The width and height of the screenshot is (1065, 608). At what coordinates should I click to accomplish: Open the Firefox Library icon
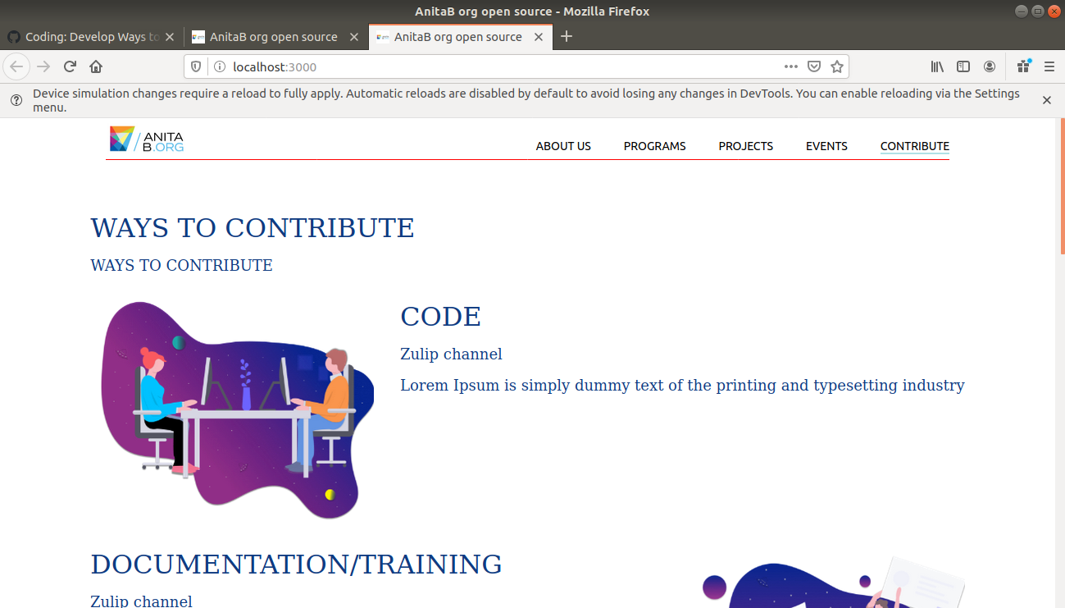pos(935,66)
